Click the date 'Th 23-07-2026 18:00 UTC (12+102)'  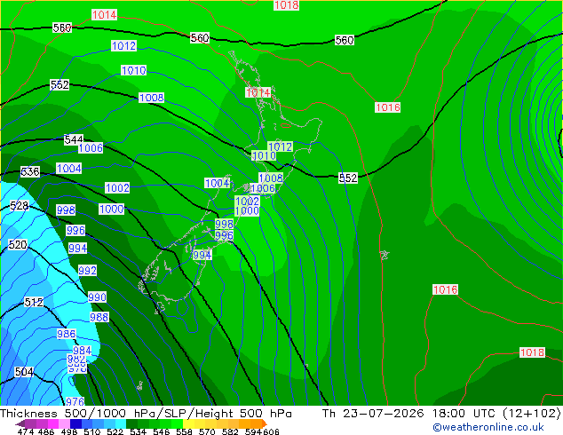point(441,414)
